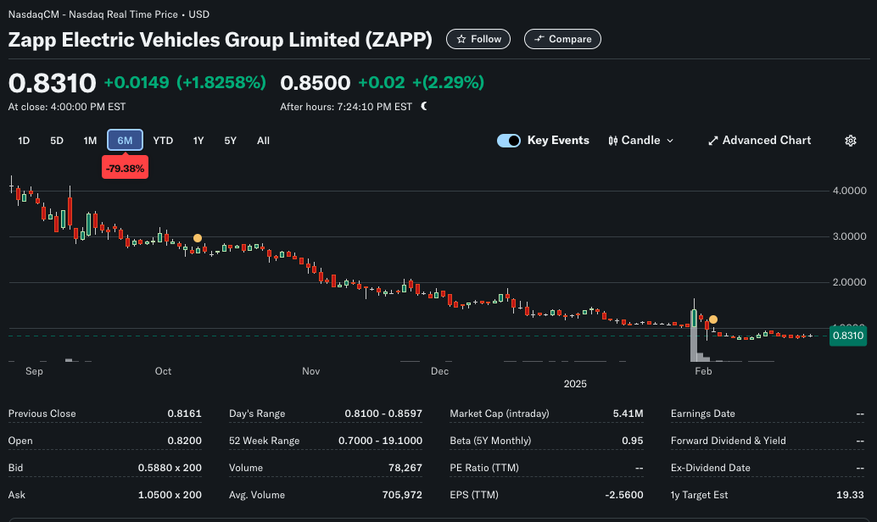This screenshot has width=877, height=522.
Task: Click the moon after-hours icon
Action: point(424,106)
